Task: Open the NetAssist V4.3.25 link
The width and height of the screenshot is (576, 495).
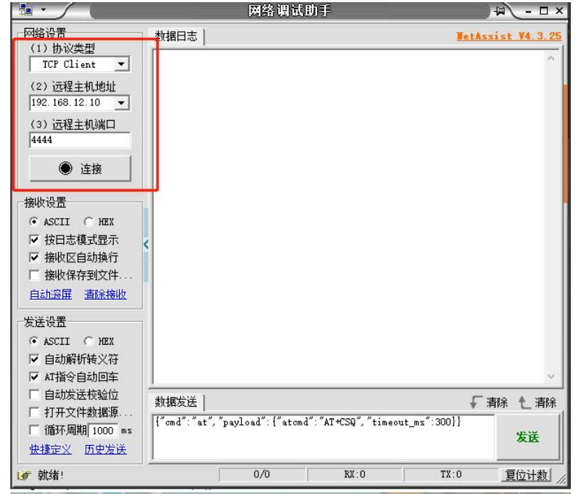Action: 508,36
